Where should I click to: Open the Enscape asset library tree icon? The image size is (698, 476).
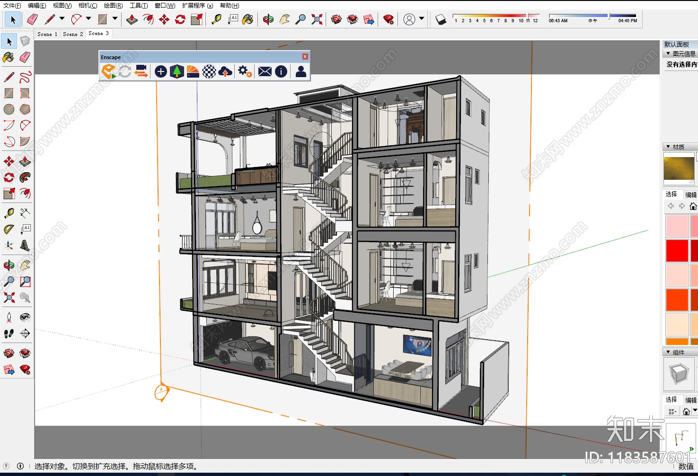coord(177,71)
